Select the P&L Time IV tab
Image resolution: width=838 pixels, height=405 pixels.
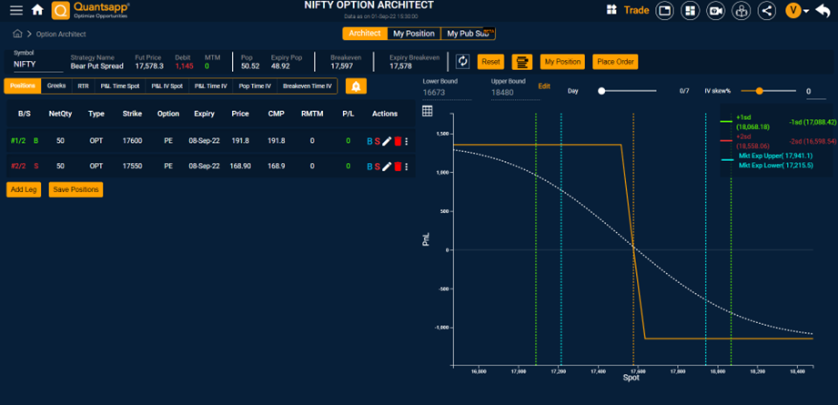coord(210,86)
